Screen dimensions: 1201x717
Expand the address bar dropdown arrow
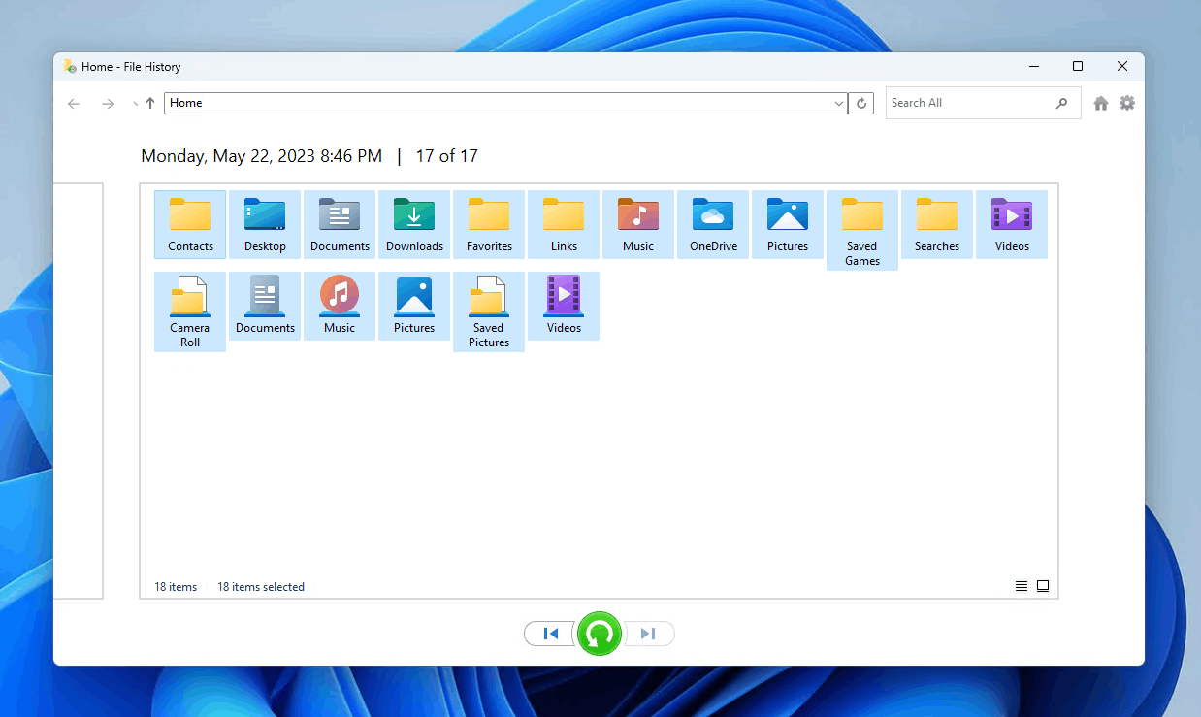coord(839,103)
